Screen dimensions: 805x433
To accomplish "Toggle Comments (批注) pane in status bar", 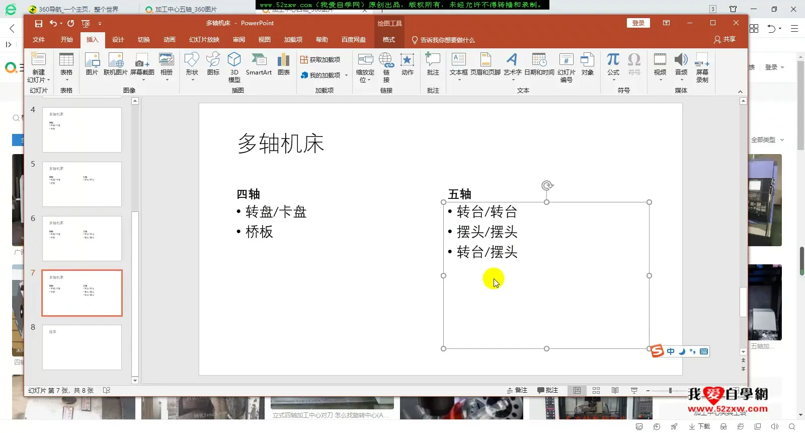I will 548,390.
